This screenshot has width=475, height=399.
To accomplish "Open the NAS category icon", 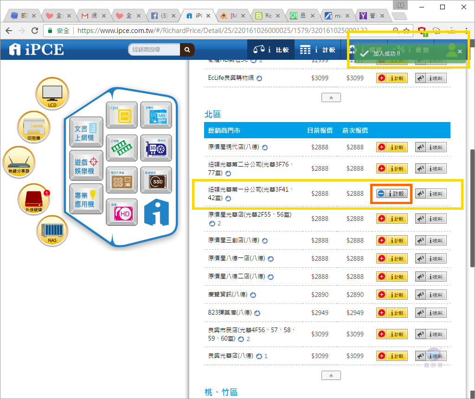I will pos(52,230).
